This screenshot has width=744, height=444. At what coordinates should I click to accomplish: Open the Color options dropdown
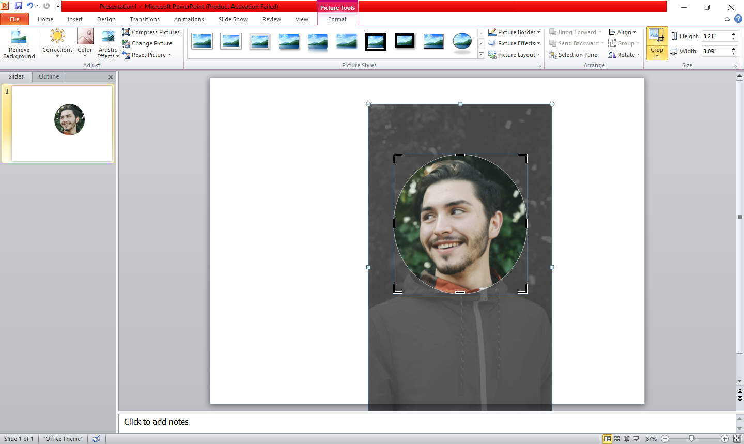pos(85,44)
